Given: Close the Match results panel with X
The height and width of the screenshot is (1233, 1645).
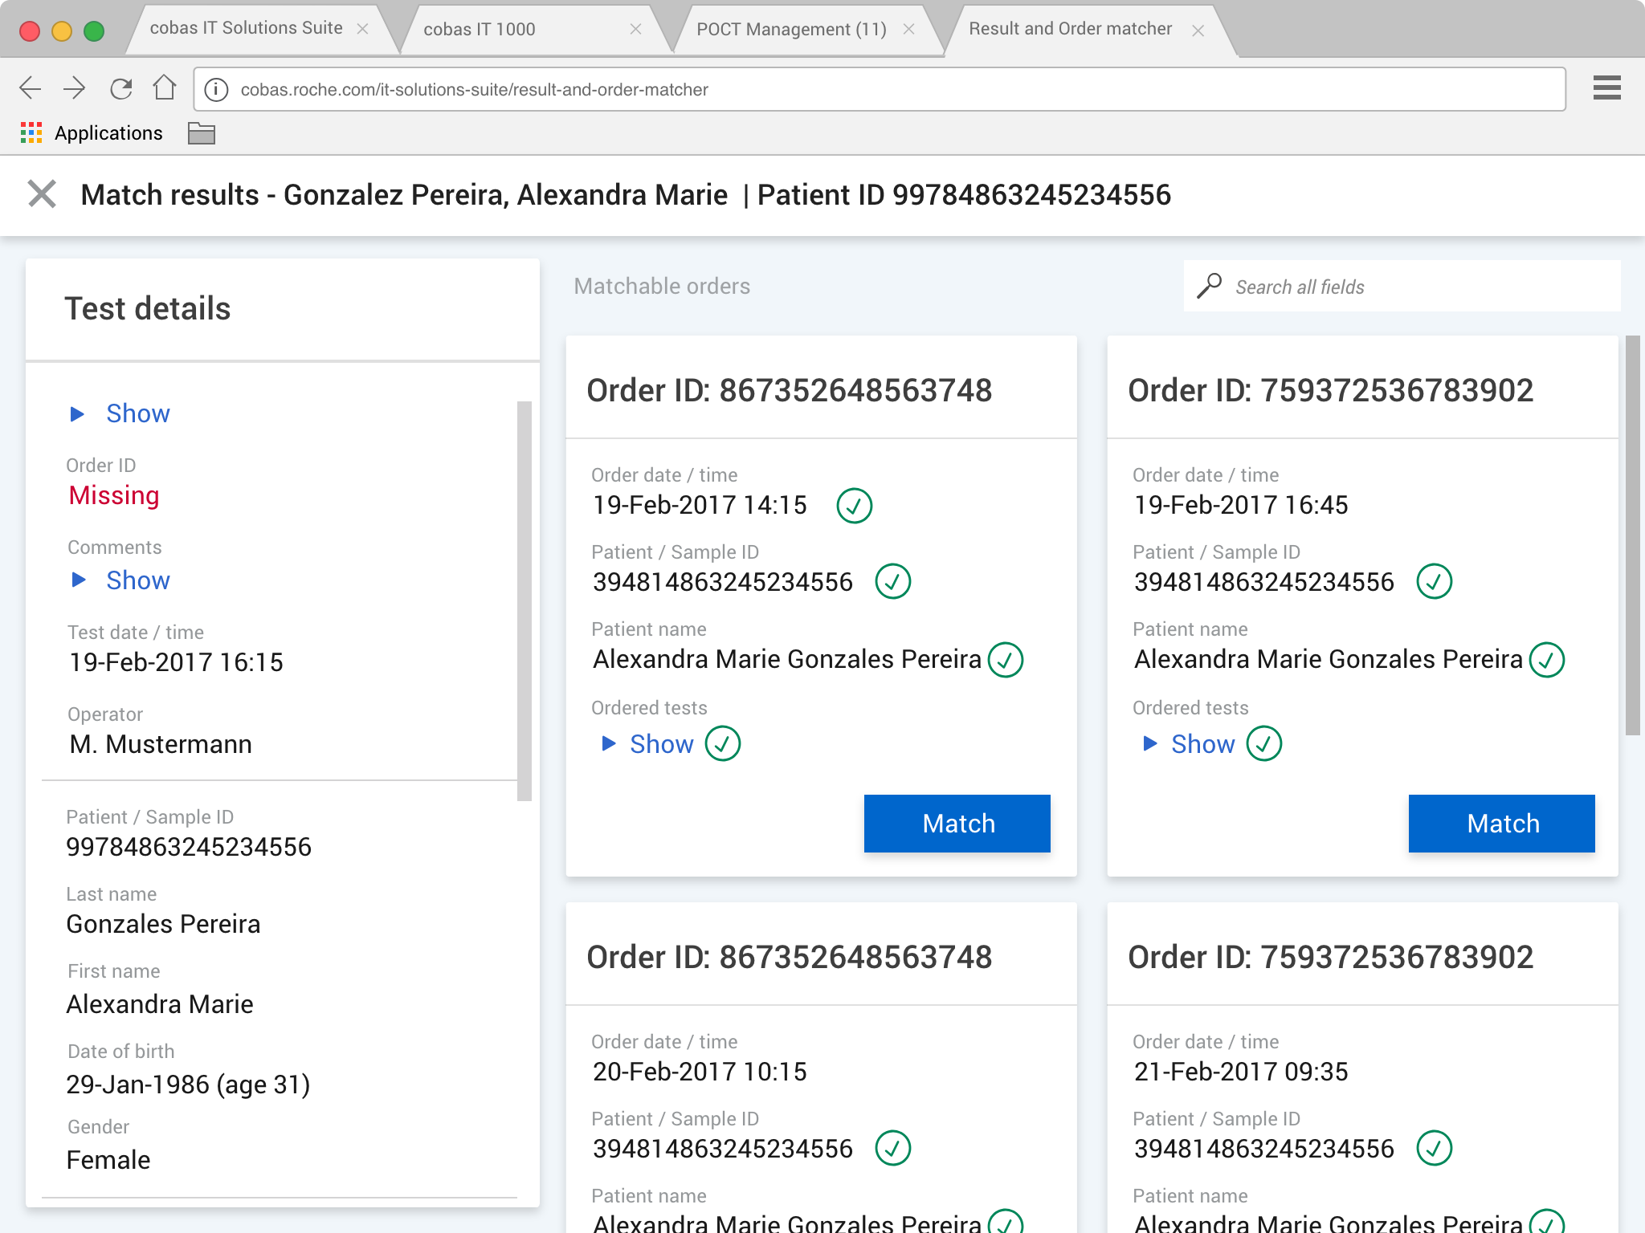Looking at the screenshot, I should 42,194.
